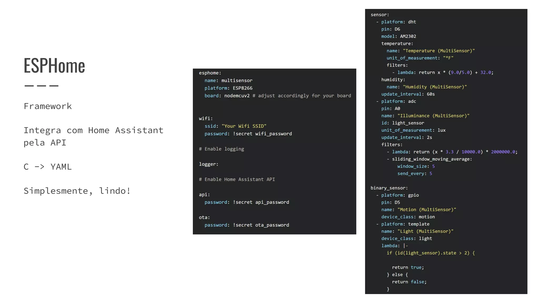Click the ESPHome slide title
Viewport: 539px width, 303px height.
(54, 65)
